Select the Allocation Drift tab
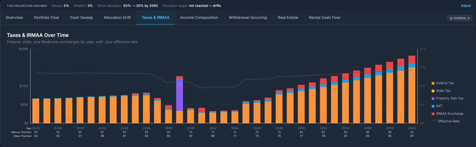Image resolution: width=476 pixels, height=147 pixels. 117,17
